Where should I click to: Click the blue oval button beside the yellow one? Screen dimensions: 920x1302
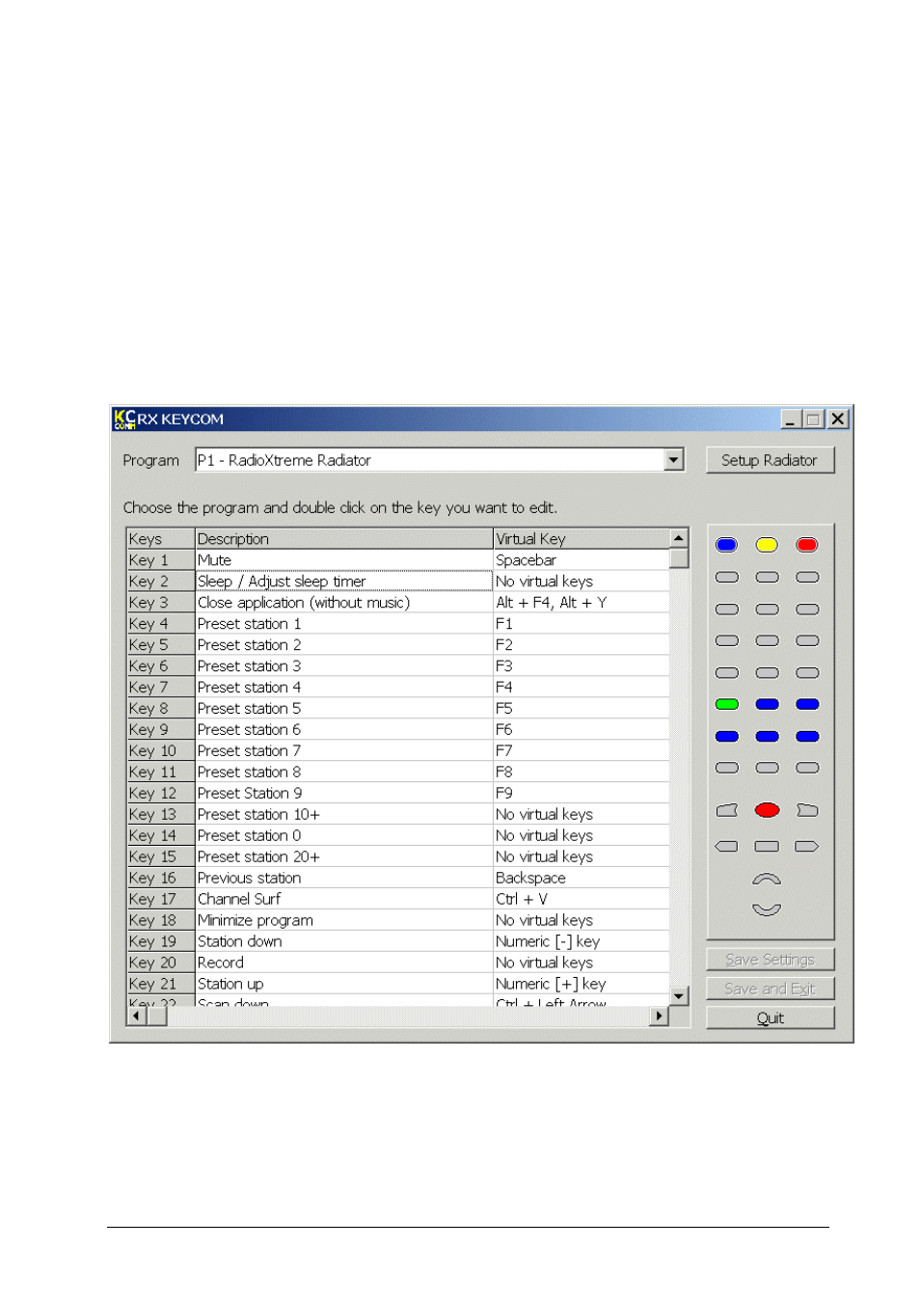727,545
